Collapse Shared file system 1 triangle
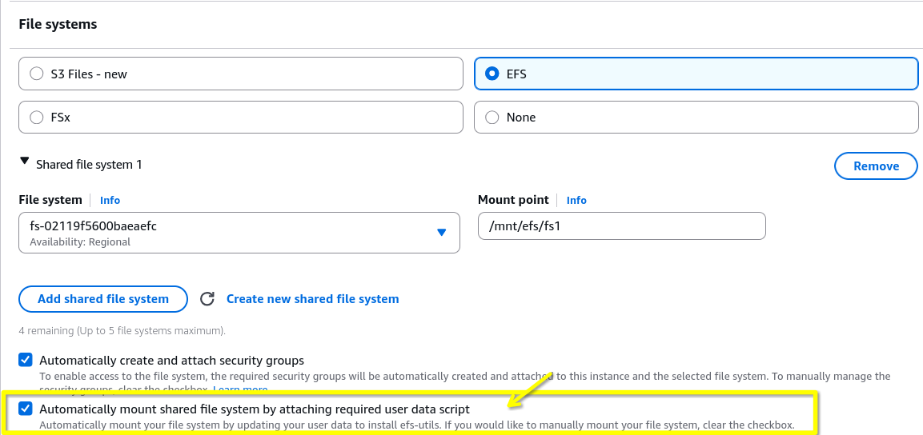 coord(24,161)
